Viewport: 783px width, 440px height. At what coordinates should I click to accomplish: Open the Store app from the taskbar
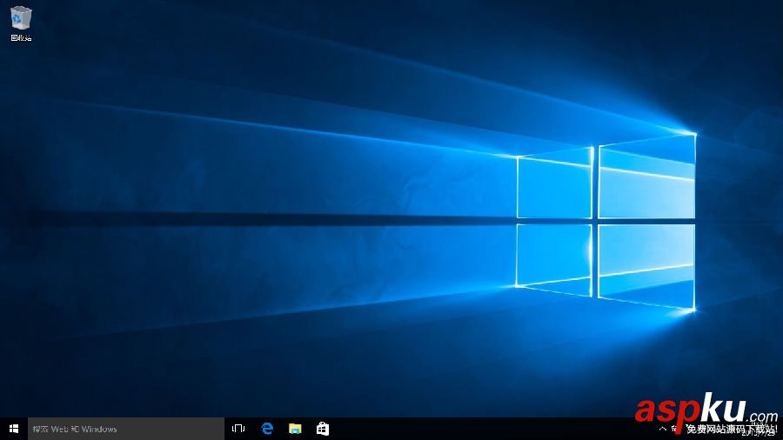tap(323, 429)
